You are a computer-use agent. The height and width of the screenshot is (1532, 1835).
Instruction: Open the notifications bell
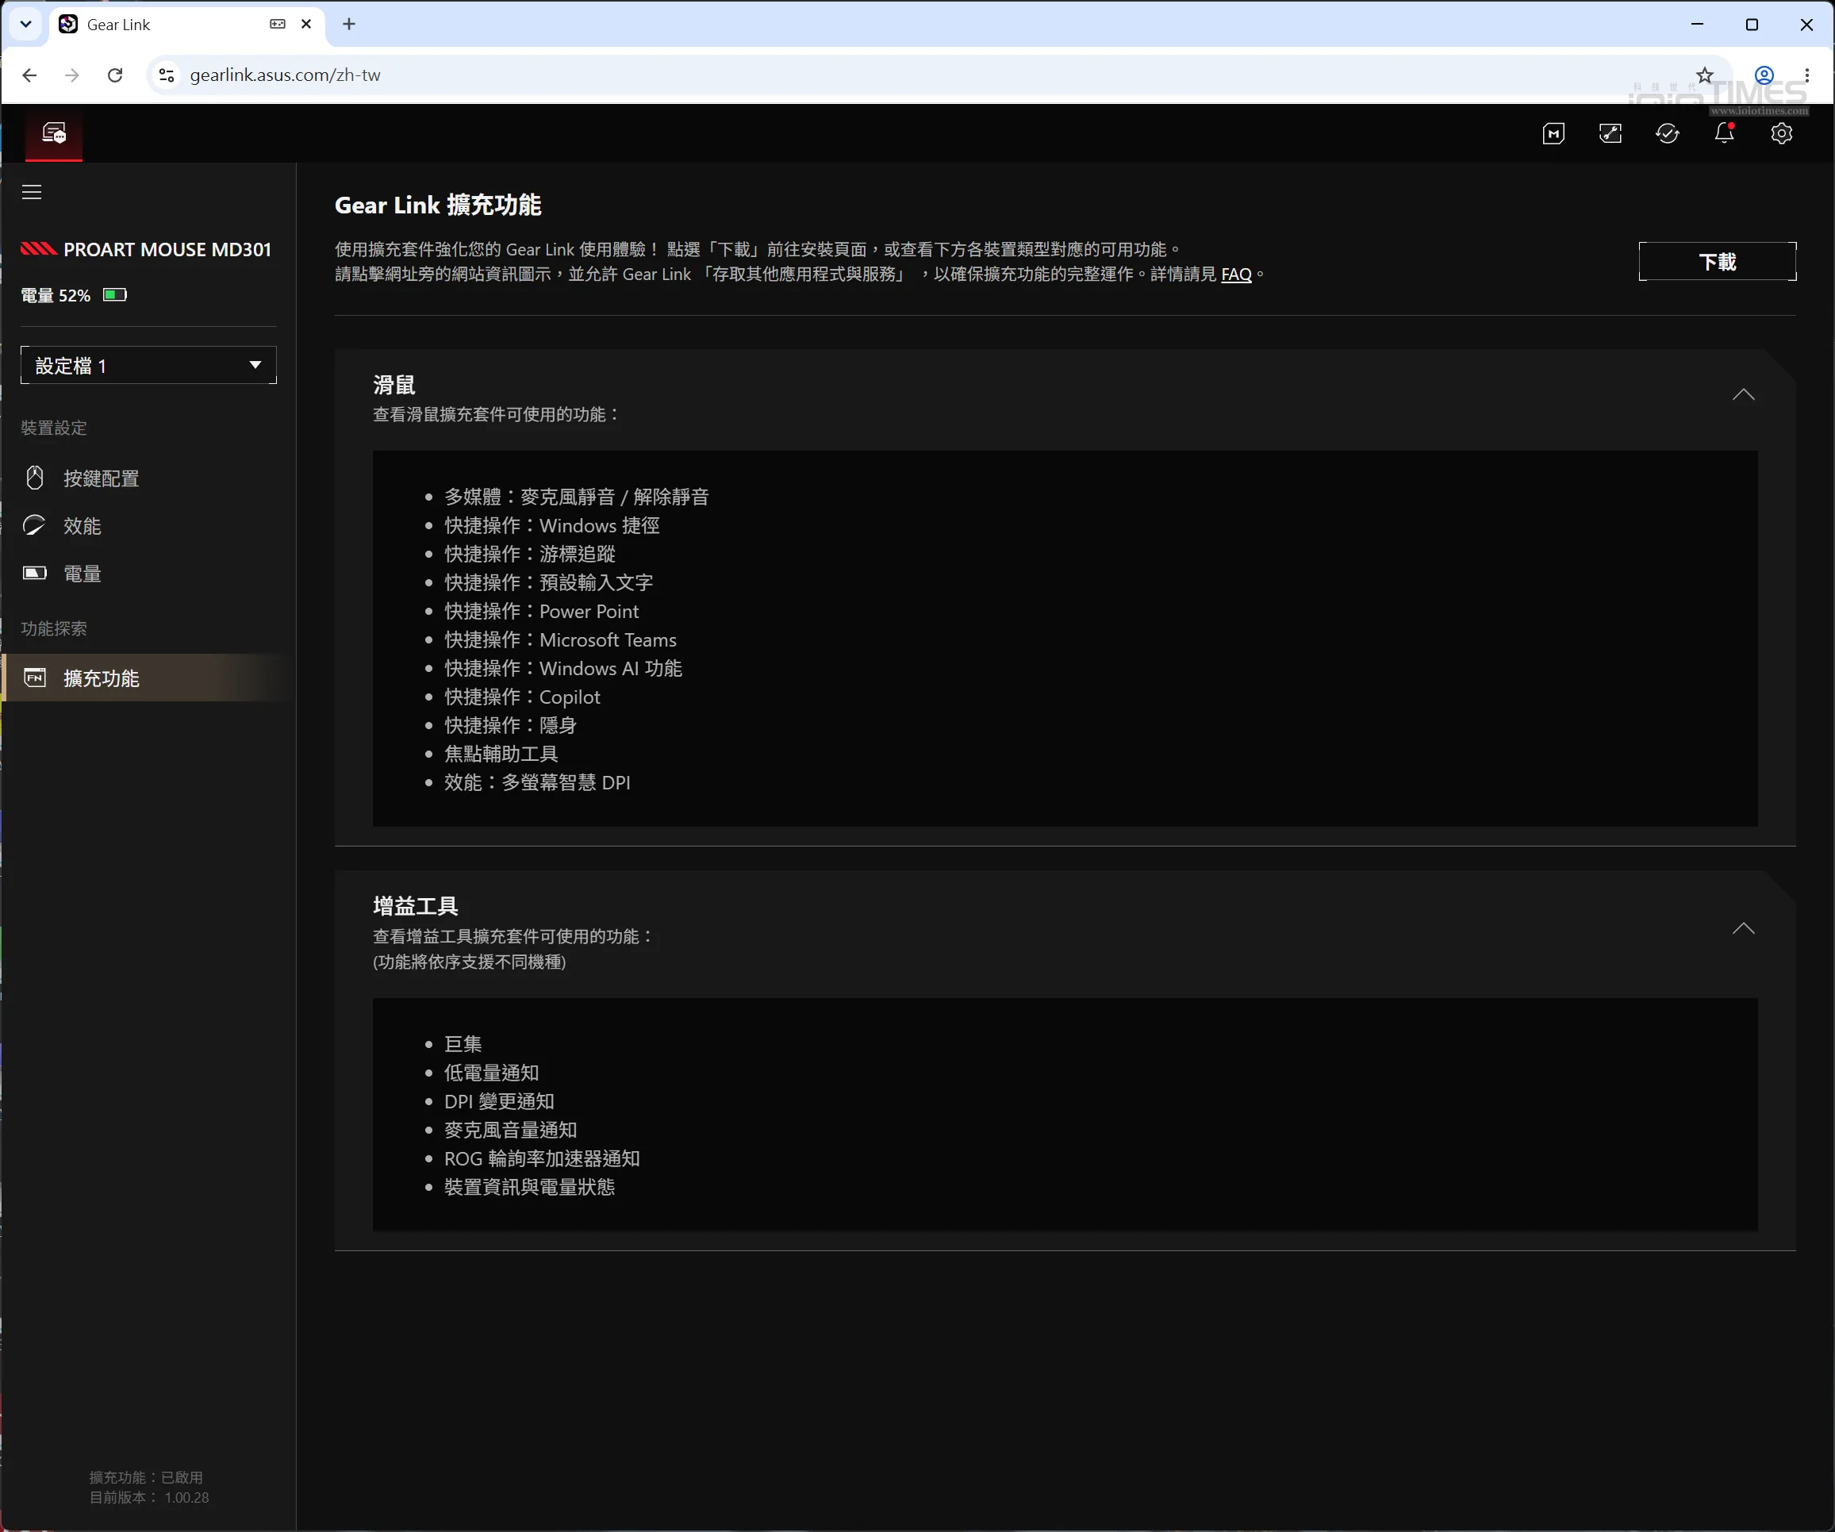1724,134
